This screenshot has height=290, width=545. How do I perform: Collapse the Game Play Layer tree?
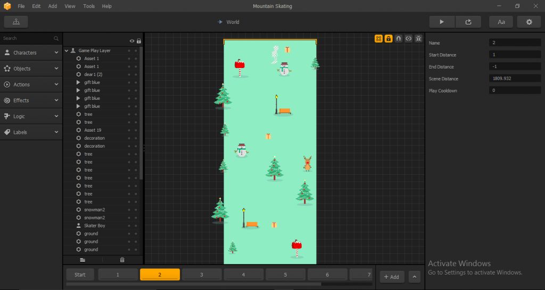(67, 50)
